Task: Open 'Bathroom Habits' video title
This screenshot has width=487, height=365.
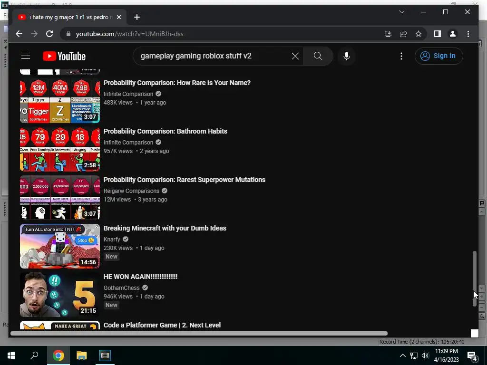Action: pyautogui.click(x=165, y=131)
